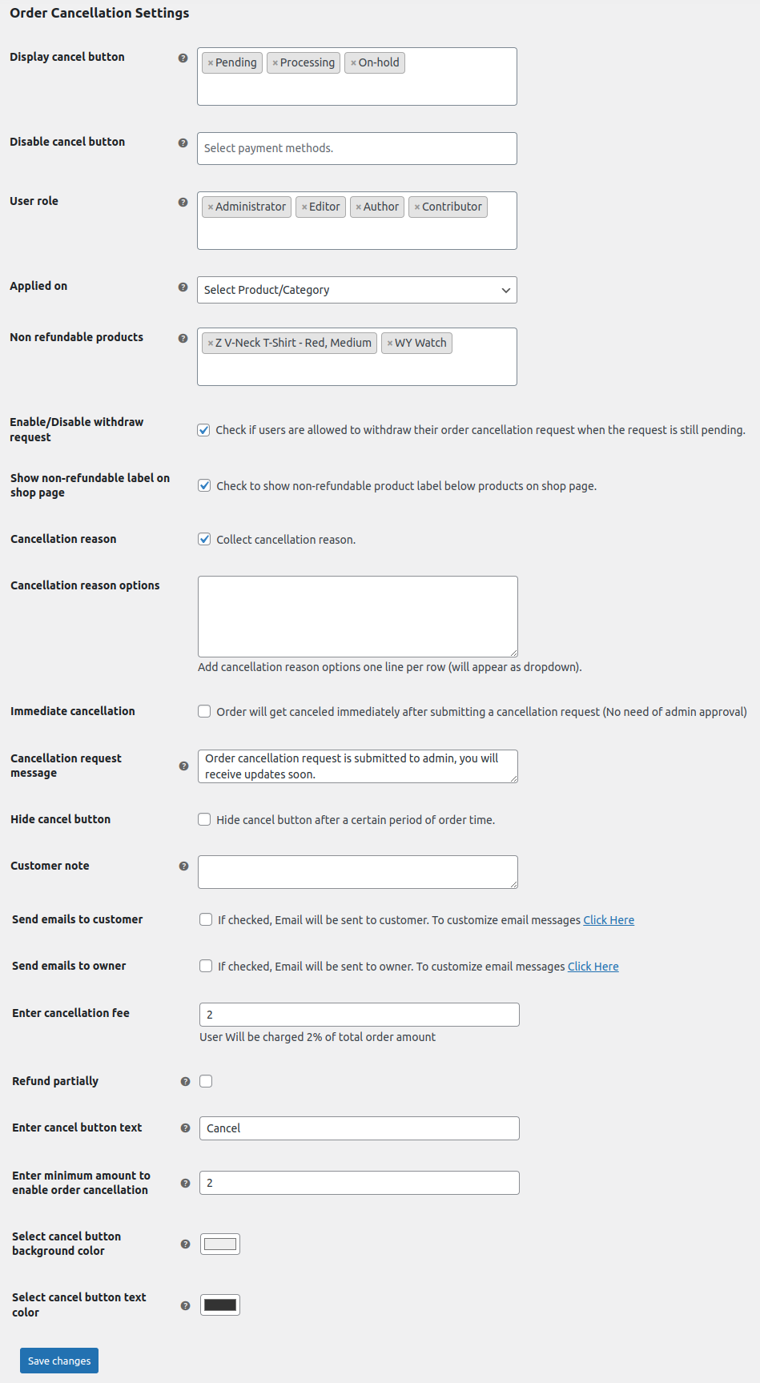Click Save changes button

pos(58,1360)
